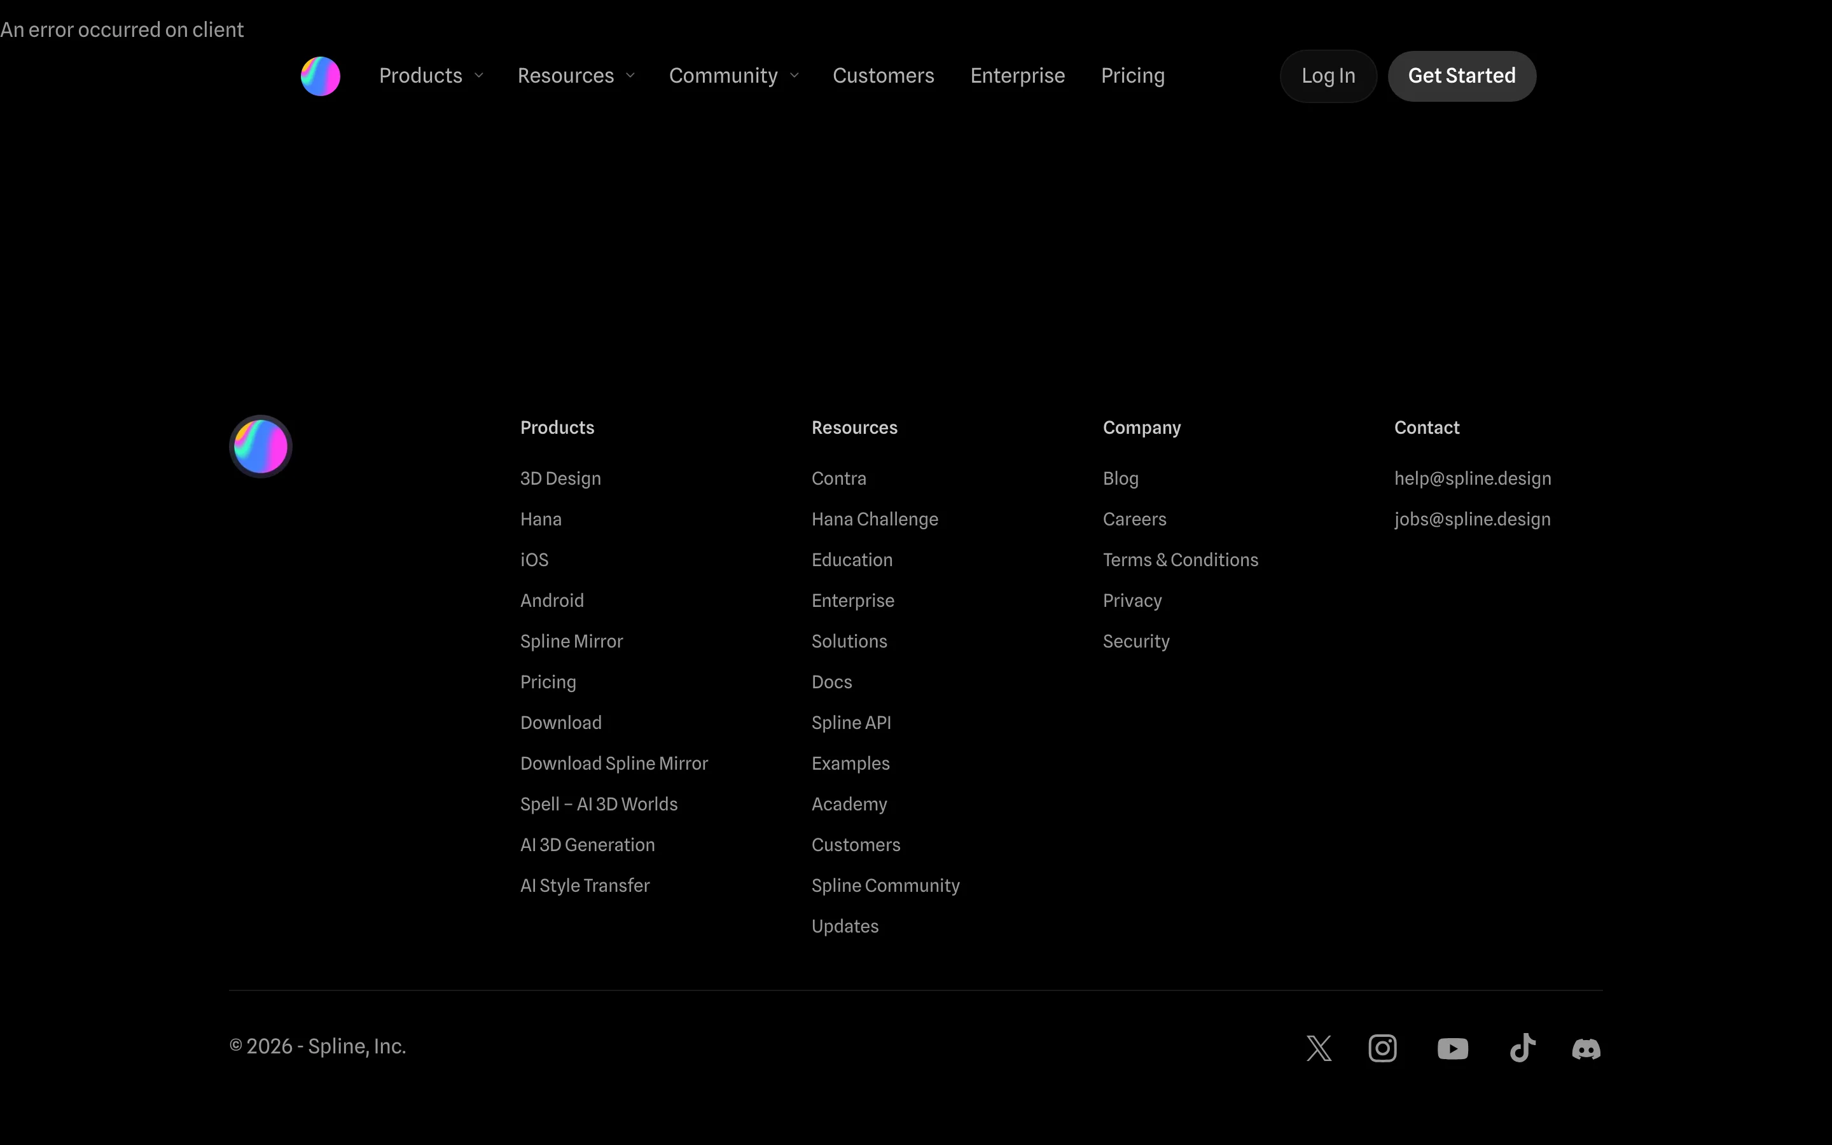This screenshot has width=1832, height=1145.
Task: Open Pricing in top navigation
Action: (x=1132, y=76)
